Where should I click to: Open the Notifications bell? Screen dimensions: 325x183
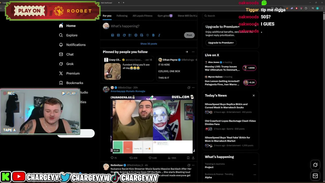[x=72, y=45]
